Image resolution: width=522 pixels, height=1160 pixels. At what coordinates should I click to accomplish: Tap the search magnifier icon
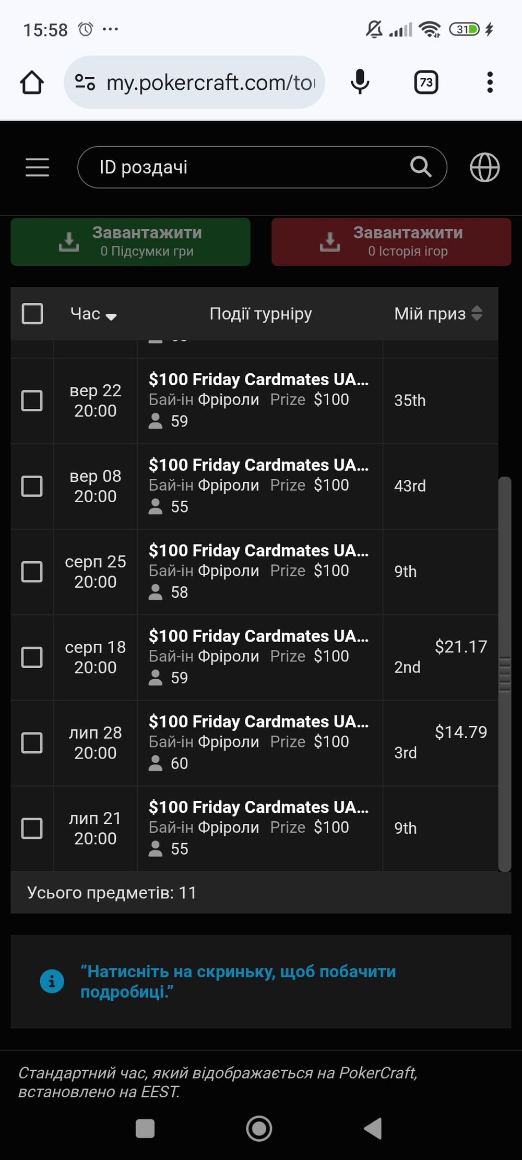[421, 168]
